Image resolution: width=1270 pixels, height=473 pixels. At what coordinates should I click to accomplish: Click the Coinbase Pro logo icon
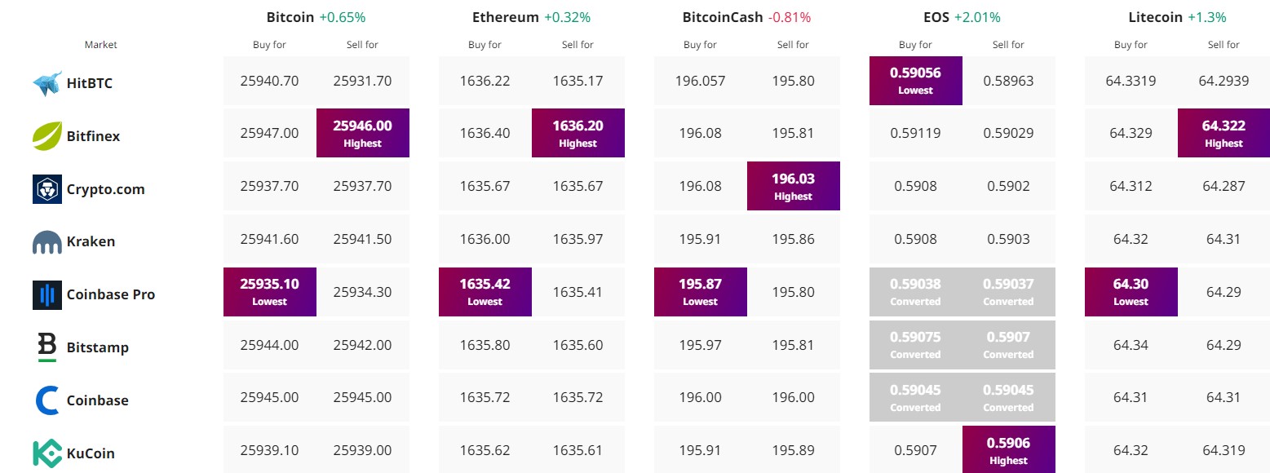pyautogui.click(x=47, y=295)
